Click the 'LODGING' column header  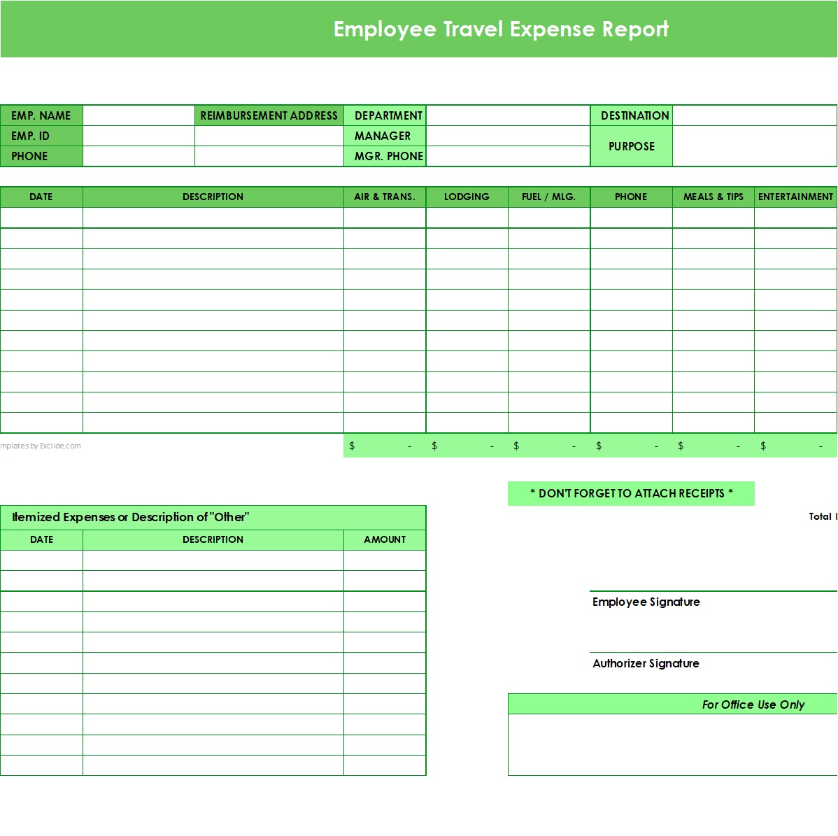coord(467,197)
